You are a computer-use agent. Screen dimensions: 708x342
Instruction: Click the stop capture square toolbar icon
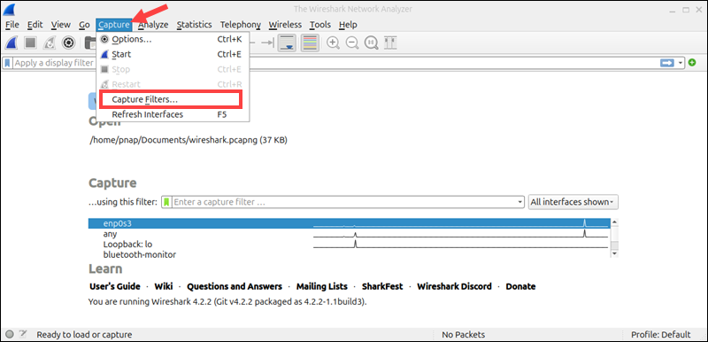30,43
